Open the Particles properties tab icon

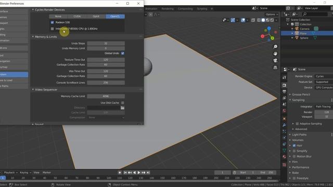285,131
